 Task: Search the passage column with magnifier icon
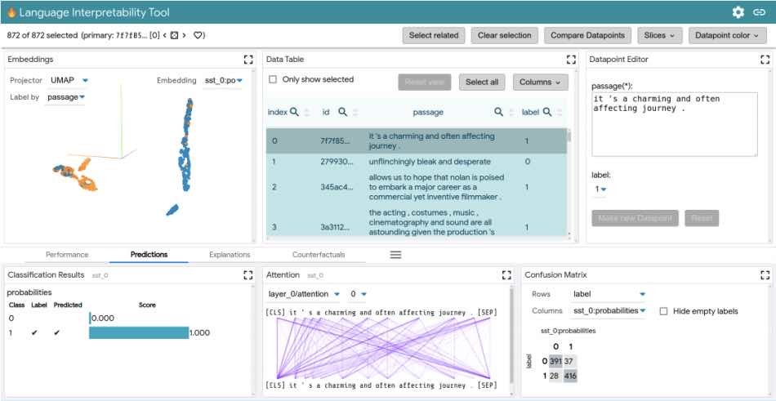[x=498, y=112]
